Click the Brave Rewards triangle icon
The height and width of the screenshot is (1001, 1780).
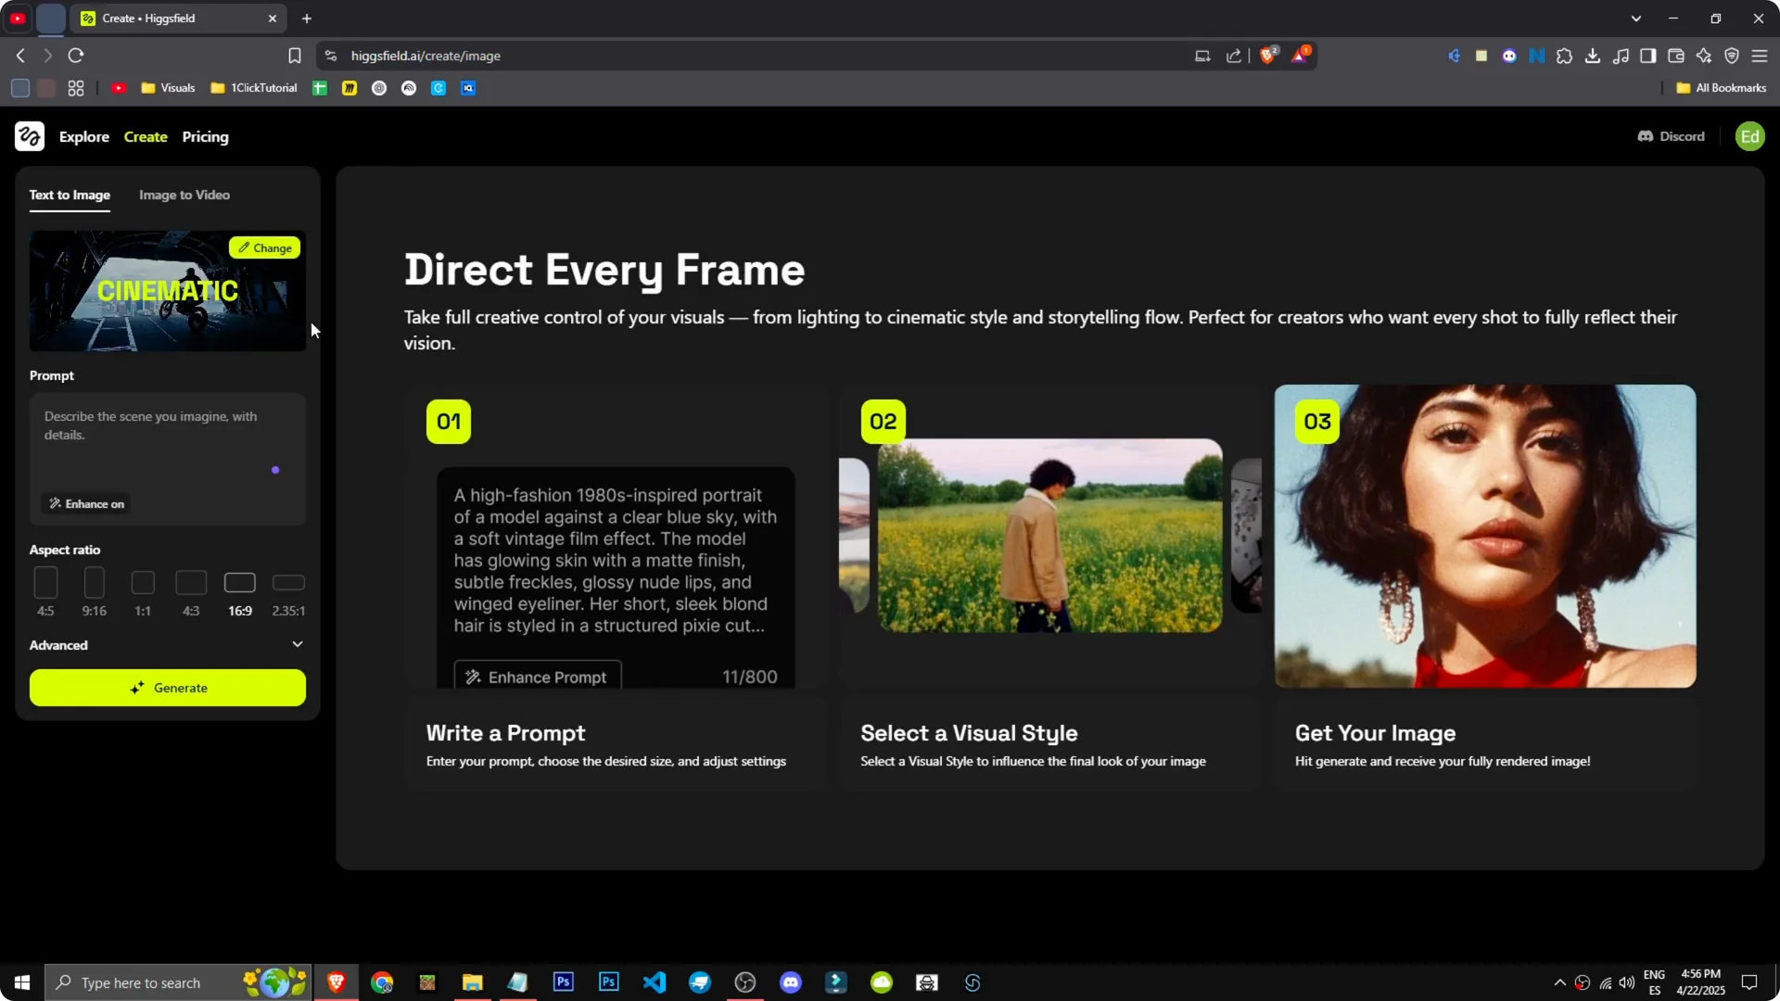pyautogui.click(x=1299, y=55)
